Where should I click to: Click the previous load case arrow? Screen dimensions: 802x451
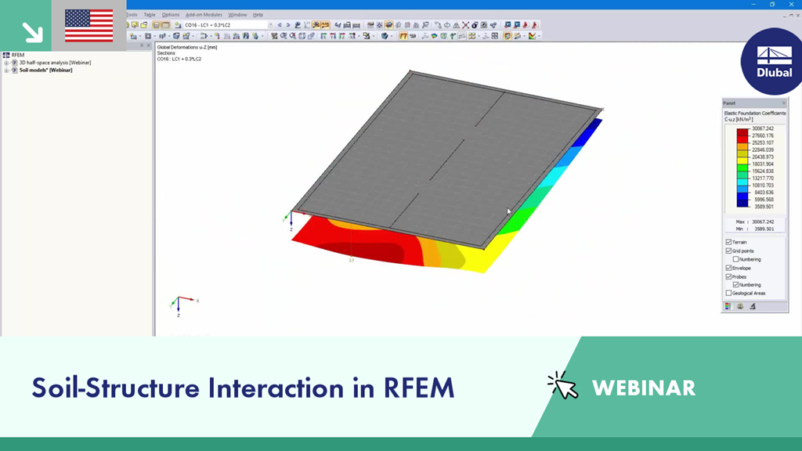(x=280, y=24)
